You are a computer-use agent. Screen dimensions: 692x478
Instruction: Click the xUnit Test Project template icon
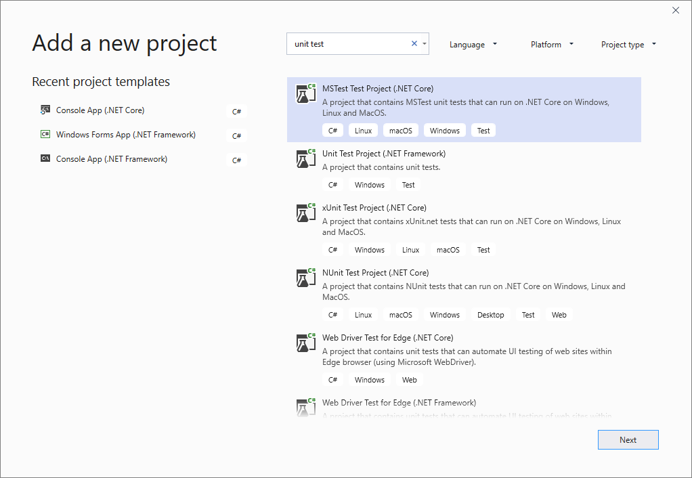pos(305,212)
